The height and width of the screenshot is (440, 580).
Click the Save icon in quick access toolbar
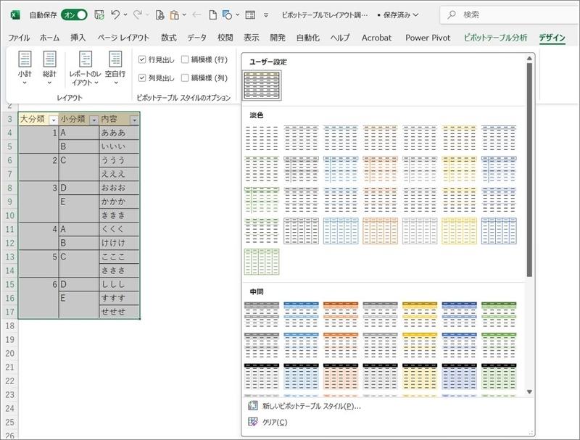point(99,14)
